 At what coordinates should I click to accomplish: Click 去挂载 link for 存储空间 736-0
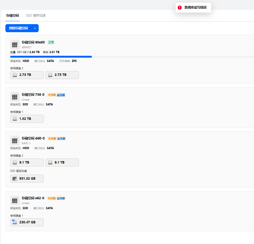61,95
